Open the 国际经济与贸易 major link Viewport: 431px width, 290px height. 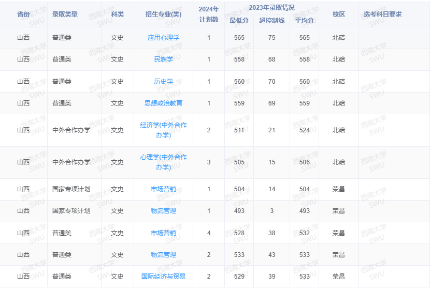point(163,276)
